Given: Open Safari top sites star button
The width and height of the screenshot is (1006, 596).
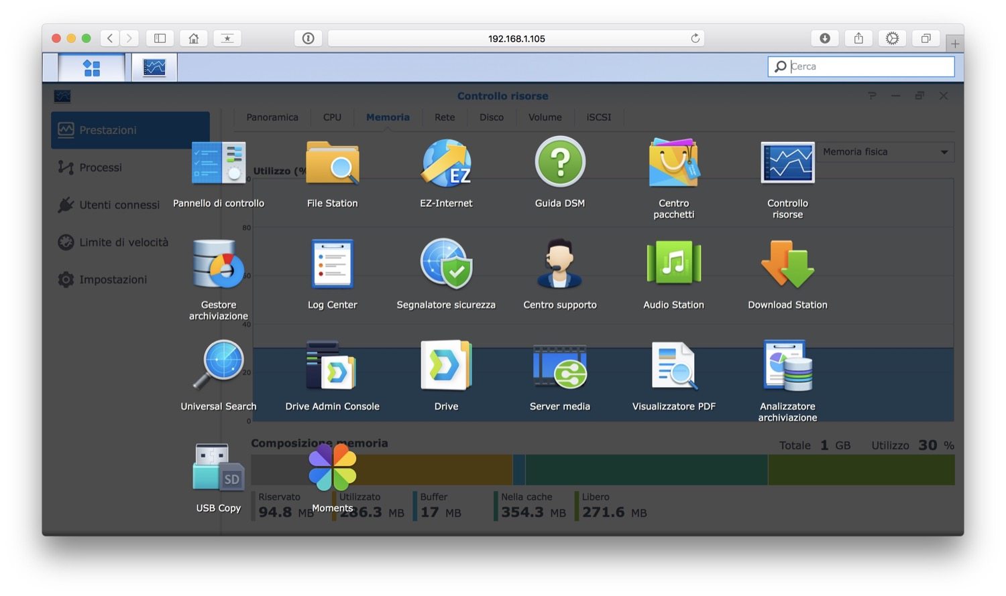Looking at the screenshot, I should pyautogui.click(x=227, y=38).
